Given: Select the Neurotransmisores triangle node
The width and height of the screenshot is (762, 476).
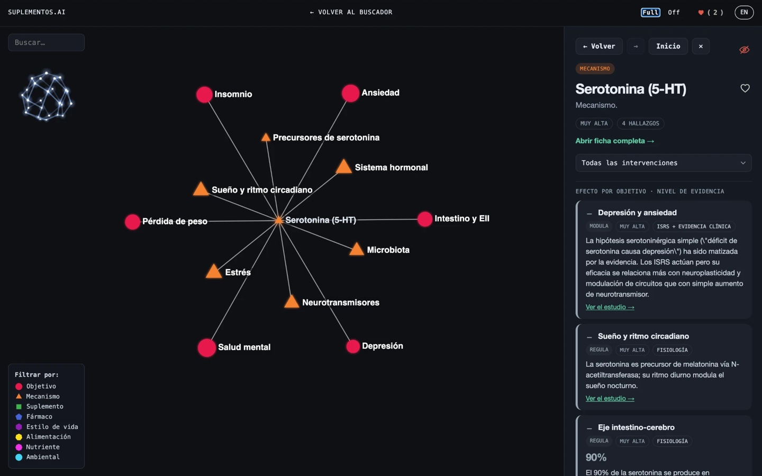Looking at the screenshot, I should [x=292, y=301].
